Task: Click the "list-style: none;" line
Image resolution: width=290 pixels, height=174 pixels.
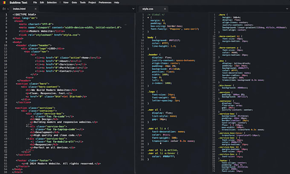Action: (x=165, y=116)
